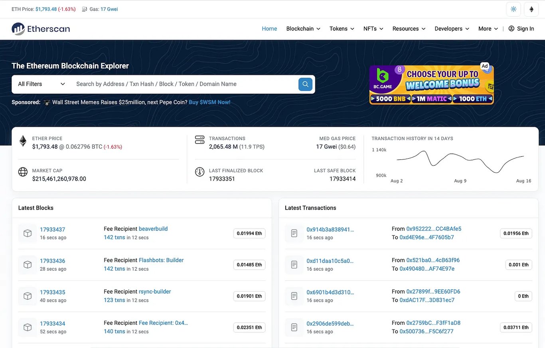Expand the More menu

(488, 29)
